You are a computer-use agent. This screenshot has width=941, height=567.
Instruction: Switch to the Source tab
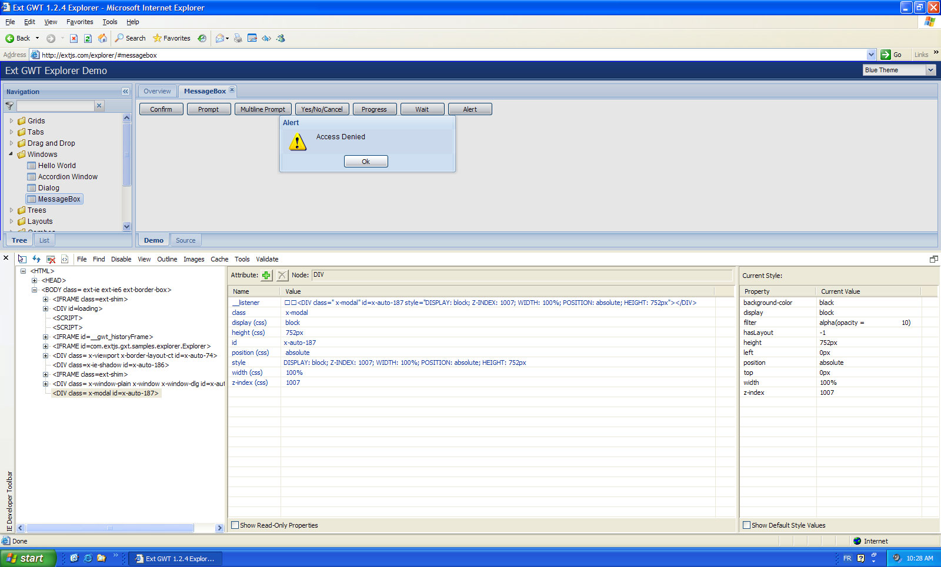pyautogui.click(x=185, y=240)
